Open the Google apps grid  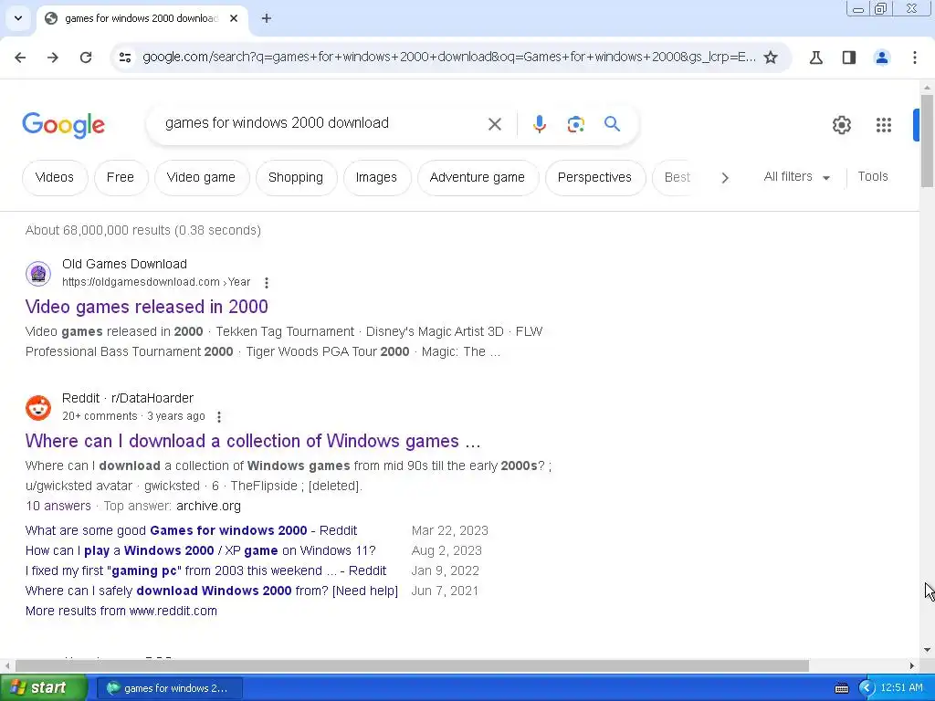(x=883, y=124)
